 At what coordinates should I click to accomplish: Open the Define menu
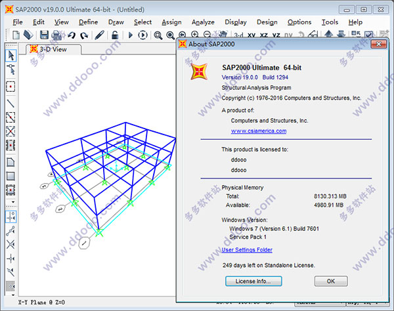click(x=88, y=22)
